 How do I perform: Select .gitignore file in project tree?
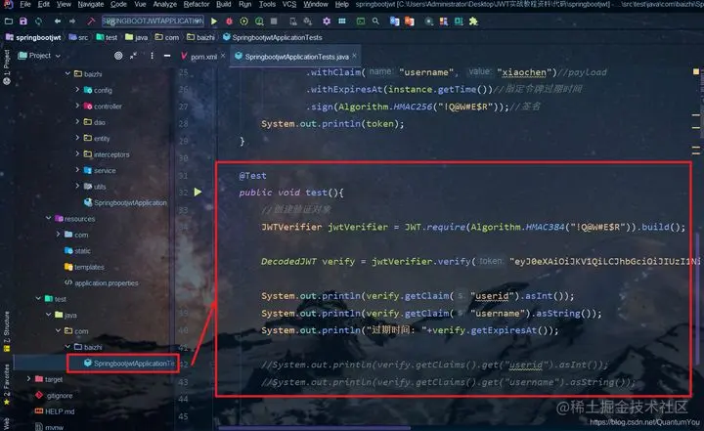click(54, 395)
